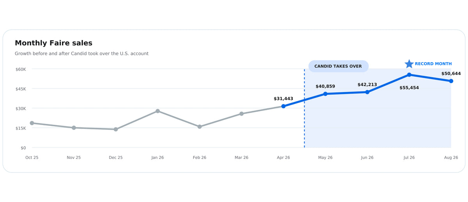The height and width of the screenshot is (202, 468).
Task: Click the Jun 26 axis label
Action: [x=367, y=158]
